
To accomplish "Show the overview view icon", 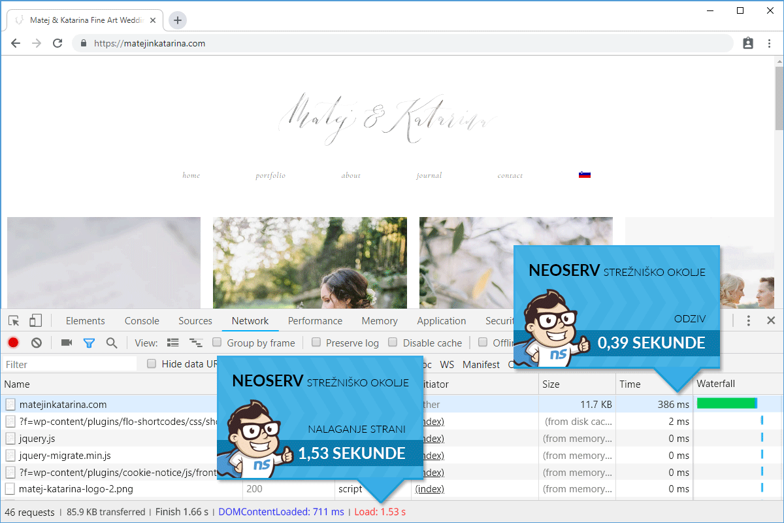I will coord(195,343).
